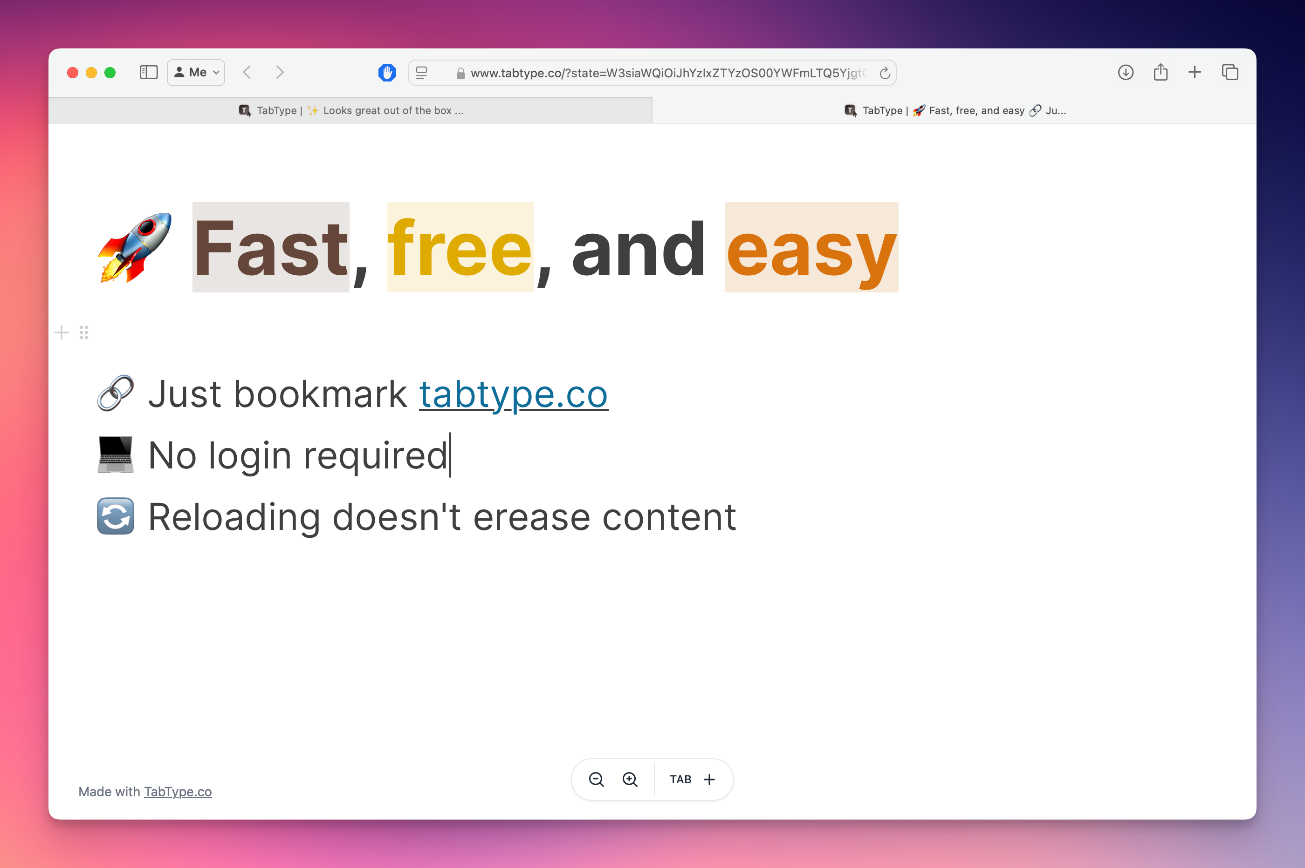This screenshot has height=868, width=1305.
Task: Reload the page with the refresh icon
Action: point(885,73)
